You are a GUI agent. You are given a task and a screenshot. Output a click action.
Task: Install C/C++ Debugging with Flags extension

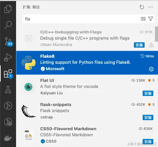139,45
